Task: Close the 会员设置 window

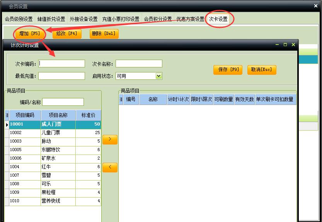Action: (316, 6)
